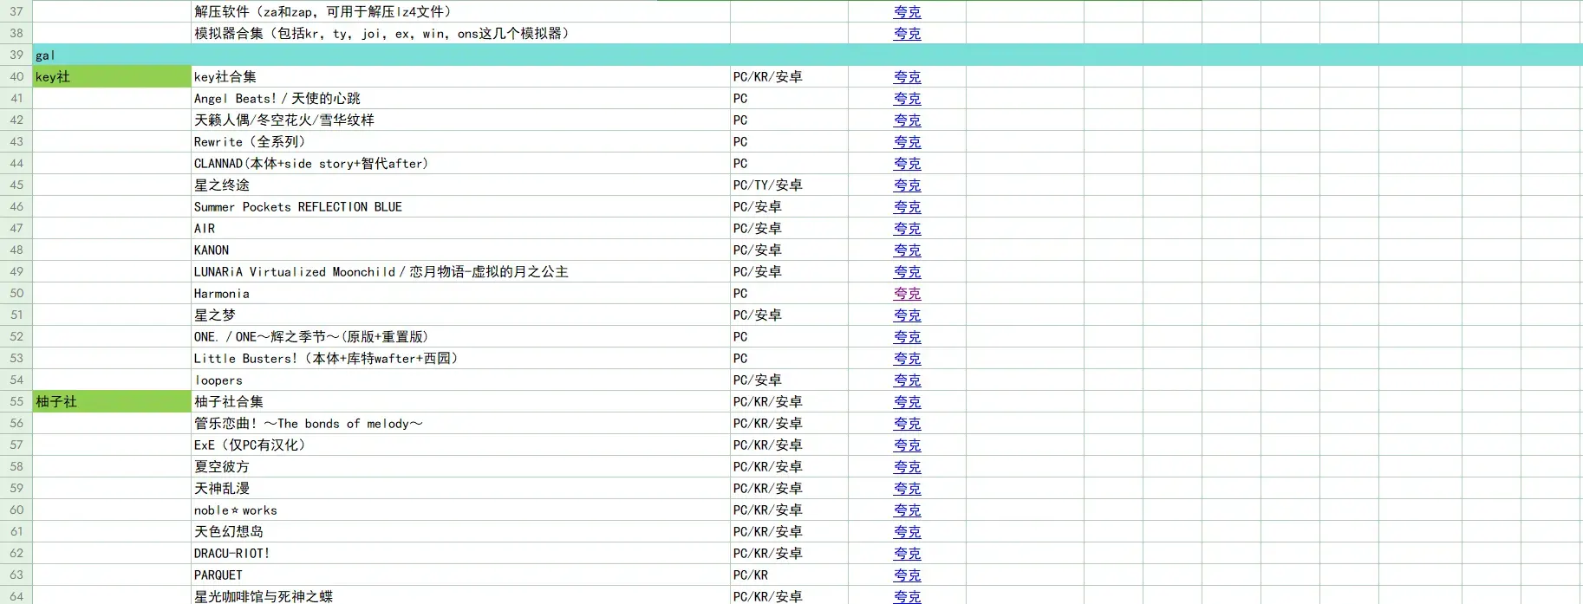This screenshot has height=604, width=1583.
Task: Open the 夸克 link for 解压软件
Action: pyautogui.click(x=907, y=12)
